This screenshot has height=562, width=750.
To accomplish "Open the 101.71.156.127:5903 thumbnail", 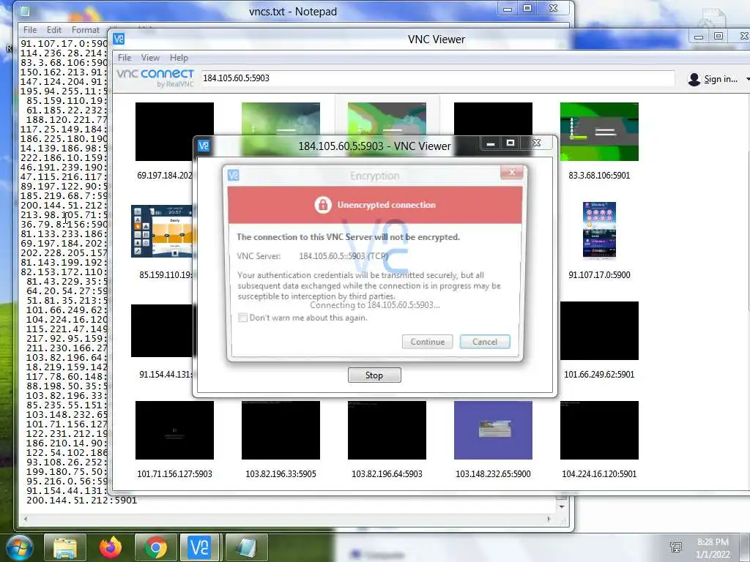I will click(174, 430).
